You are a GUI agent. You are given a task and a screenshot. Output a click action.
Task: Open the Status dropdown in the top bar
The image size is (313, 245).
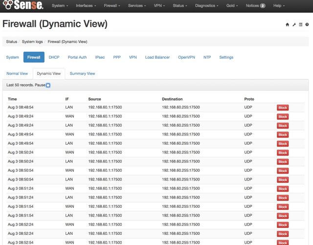click(179, 6)
